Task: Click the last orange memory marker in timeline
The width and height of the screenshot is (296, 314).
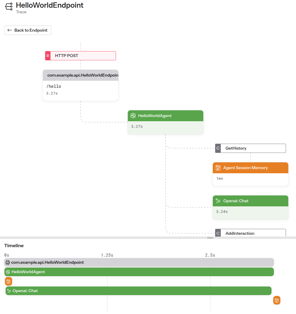Action: pos(277,300)
